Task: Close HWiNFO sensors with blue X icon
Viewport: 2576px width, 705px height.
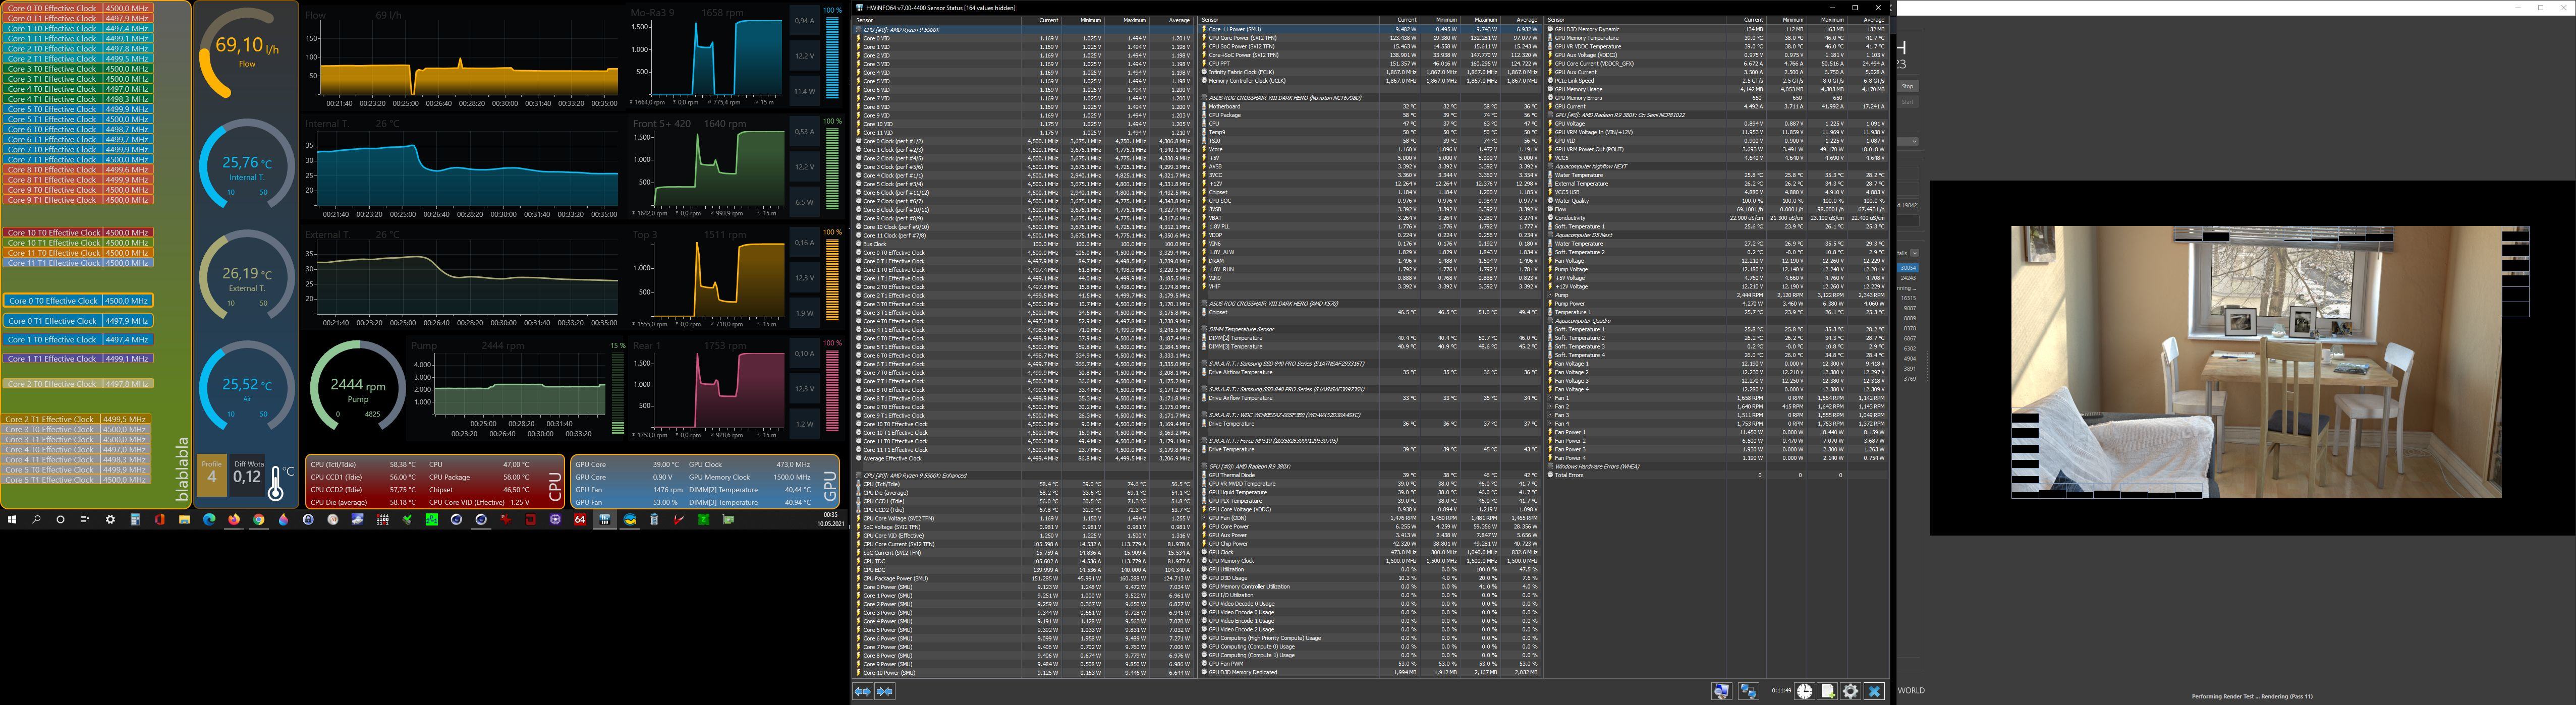Action: pyautogui.click(x=1875, y=691)
